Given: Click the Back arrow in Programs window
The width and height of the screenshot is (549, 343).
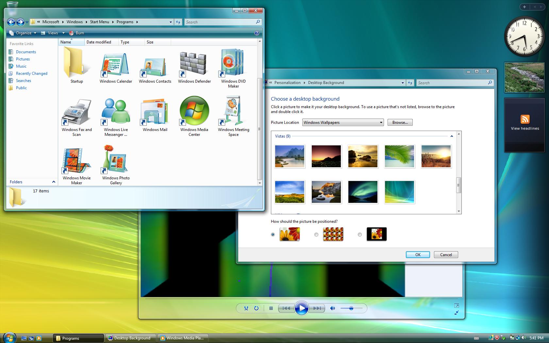Looking at the screenshot, I should pyautogui.click(x=11, y=22).
